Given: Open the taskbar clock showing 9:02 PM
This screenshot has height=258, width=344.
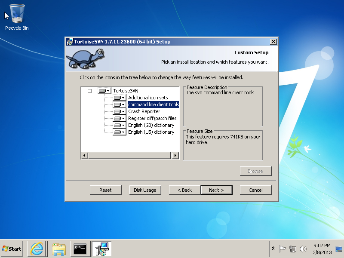Looking at the screenshot, I should [322, 249].
